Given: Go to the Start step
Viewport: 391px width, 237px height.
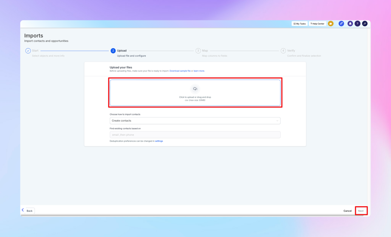Looking at the screenshot, I should (x=35, y=51).
